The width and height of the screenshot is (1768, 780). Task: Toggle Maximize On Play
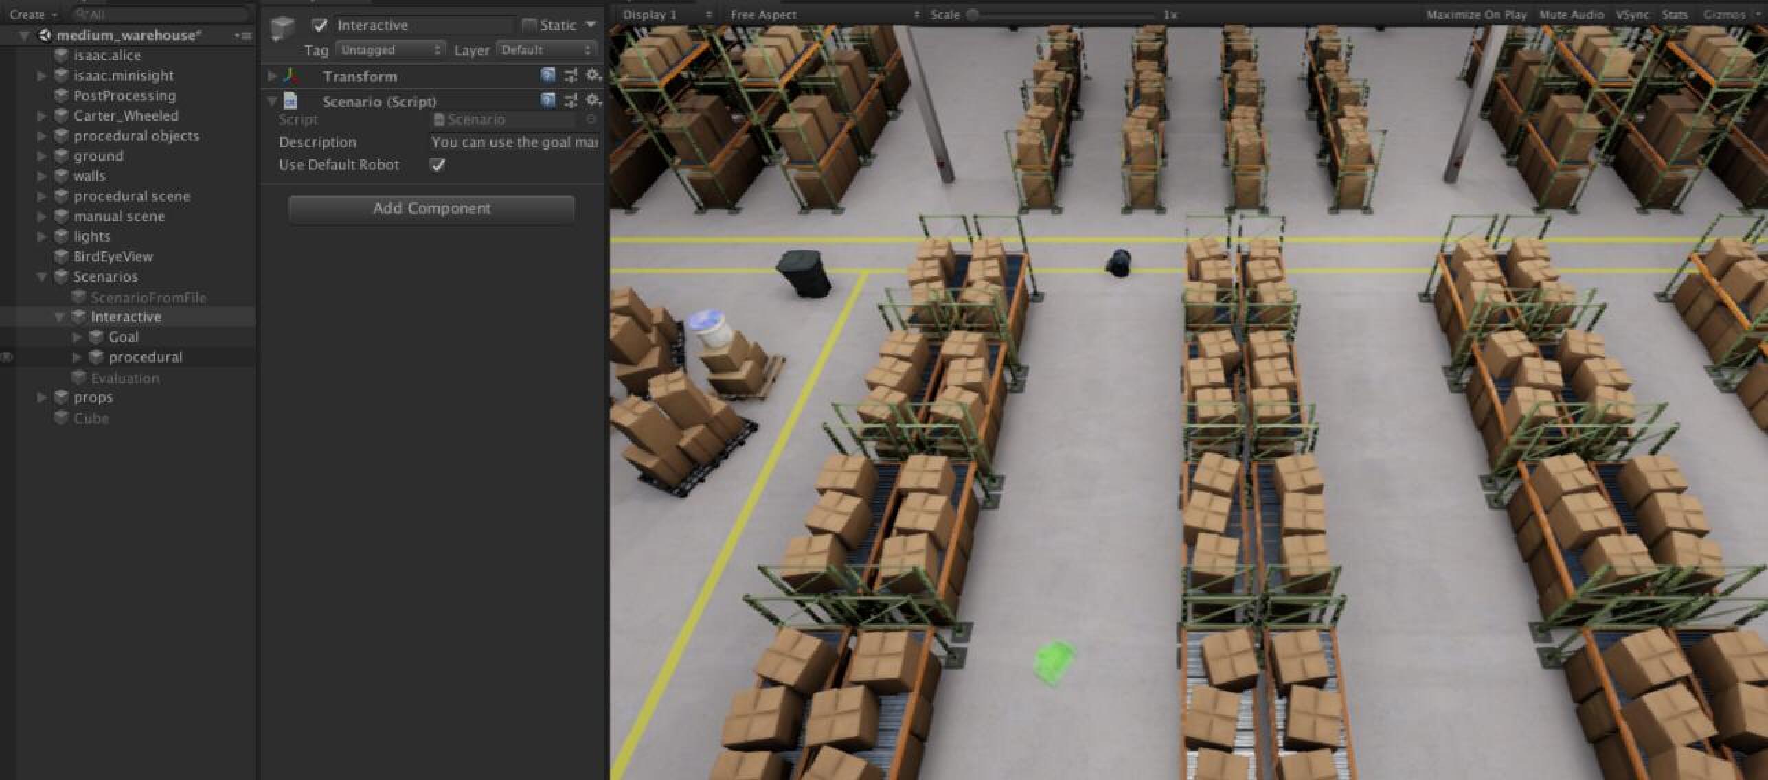tap(1476, 14)
